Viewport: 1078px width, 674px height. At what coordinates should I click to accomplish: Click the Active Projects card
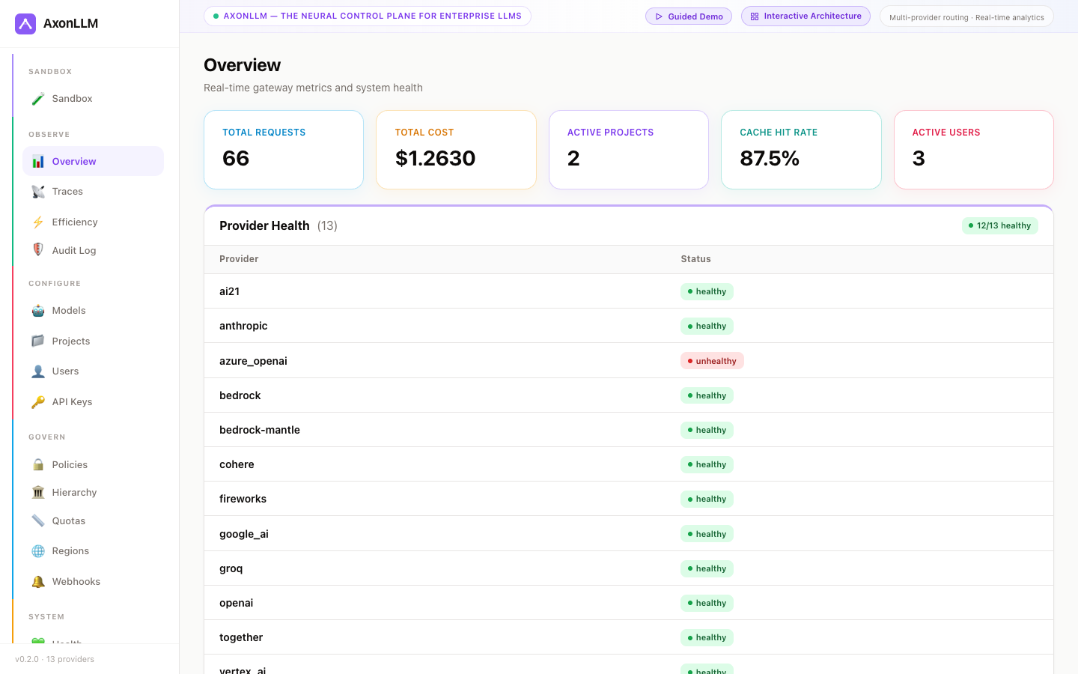tap(629, 150)
